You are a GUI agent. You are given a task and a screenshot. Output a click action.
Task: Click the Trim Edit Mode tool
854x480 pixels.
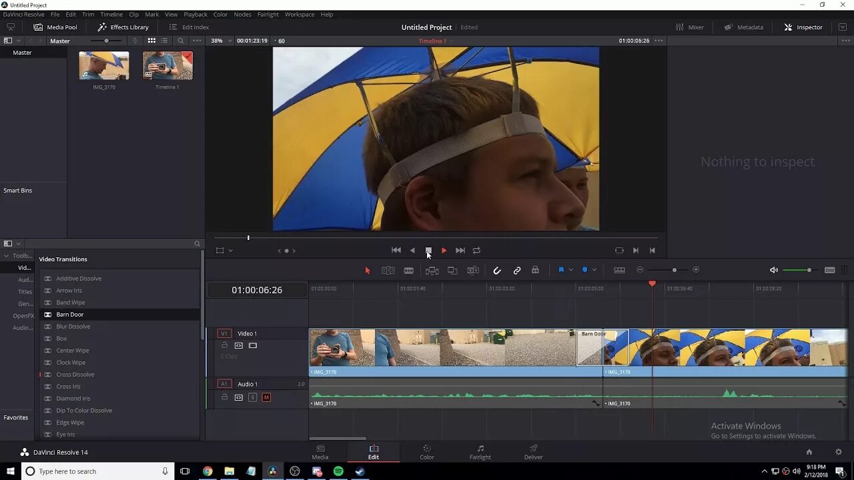pos(388,270)
